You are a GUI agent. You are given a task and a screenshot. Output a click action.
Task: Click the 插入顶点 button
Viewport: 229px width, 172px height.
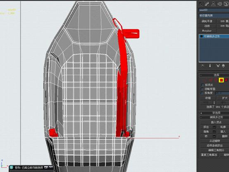[216, 122]
